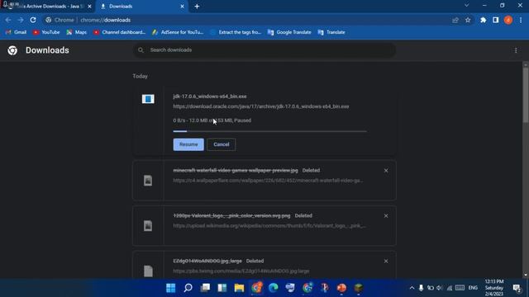Viewport: 529px width, 297px height.
Task: Click the ENG language indicator
Action: pyautogui.click(x=473, y=288)
